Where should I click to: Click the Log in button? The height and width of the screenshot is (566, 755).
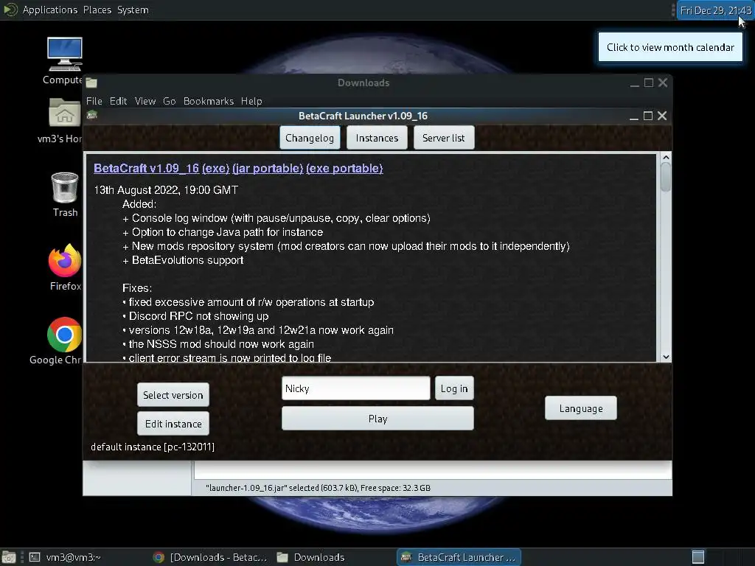pyautogui.click(x=454, y=388)
